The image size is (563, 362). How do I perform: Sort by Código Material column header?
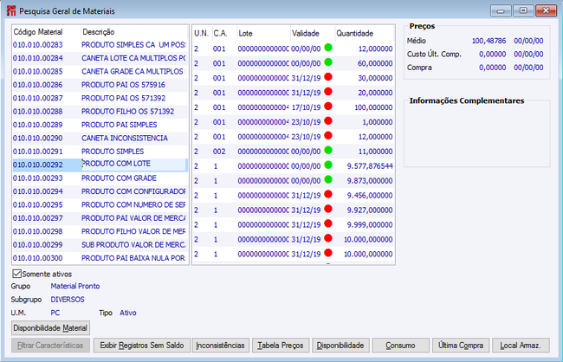[x=46, y=32]
